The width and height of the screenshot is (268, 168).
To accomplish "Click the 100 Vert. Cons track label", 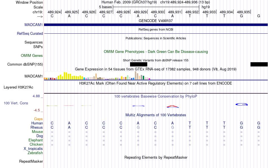I will [x=16, y=103].
